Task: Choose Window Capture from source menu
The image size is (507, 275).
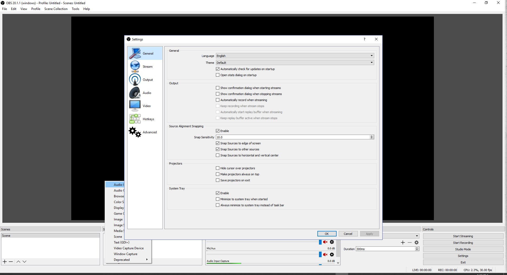Action: pos(128,254)
